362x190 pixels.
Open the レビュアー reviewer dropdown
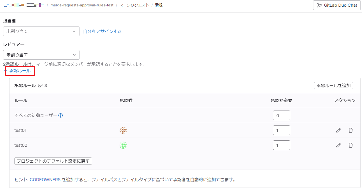pyautogui.click(x=41, y=55)
